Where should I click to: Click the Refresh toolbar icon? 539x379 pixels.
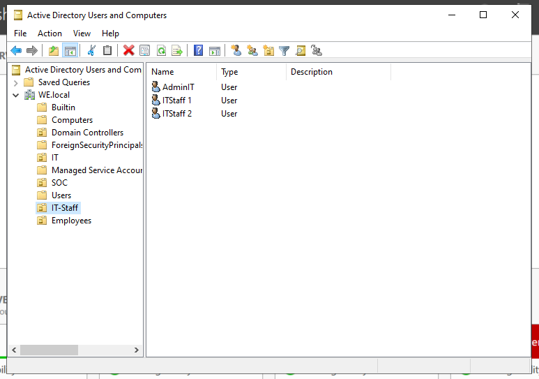click(x=161, y=50)
